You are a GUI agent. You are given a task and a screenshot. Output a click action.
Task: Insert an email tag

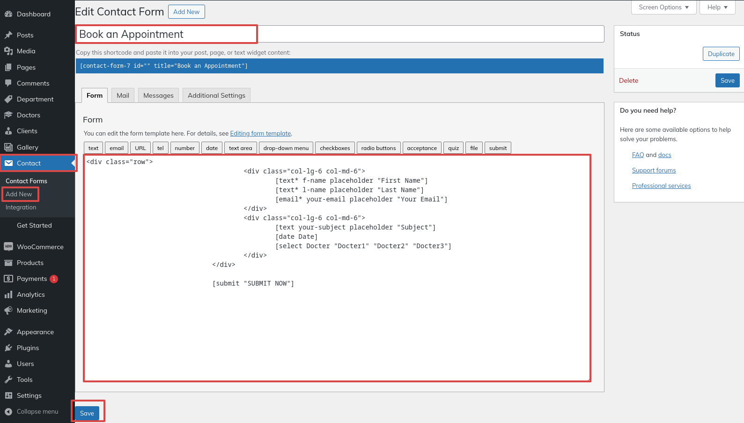coord(117,148)
